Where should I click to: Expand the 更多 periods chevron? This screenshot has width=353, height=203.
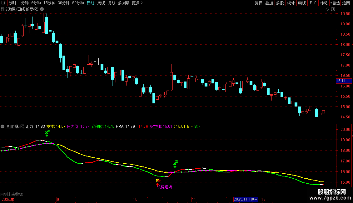[142, 3]
